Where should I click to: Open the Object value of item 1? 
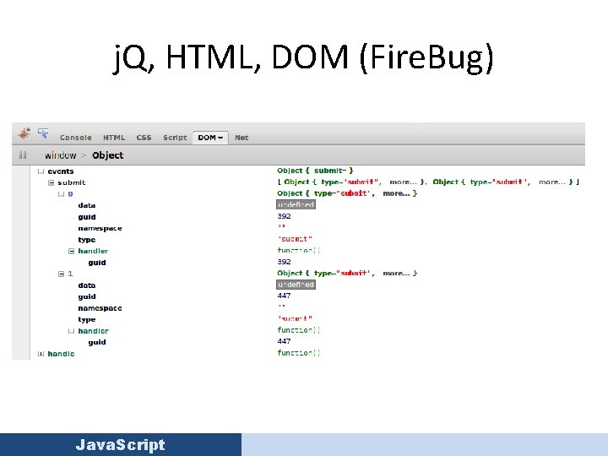[347, 273]
